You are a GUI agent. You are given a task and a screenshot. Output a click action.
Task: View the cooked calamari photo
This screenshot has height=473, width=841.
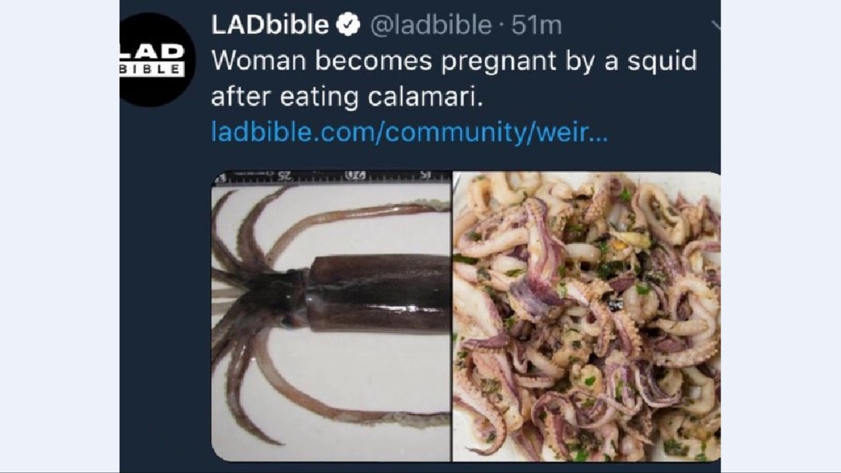tap(587, 316)
